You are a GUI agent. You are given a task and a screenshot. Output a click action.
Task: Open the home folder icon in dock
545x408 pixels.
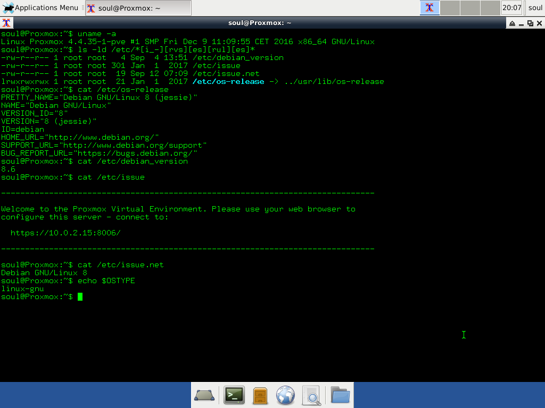[340, 395]
